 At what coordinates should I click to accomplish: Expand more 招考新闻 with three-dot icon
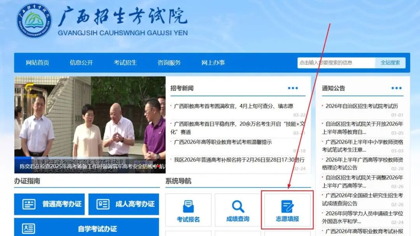293,88
